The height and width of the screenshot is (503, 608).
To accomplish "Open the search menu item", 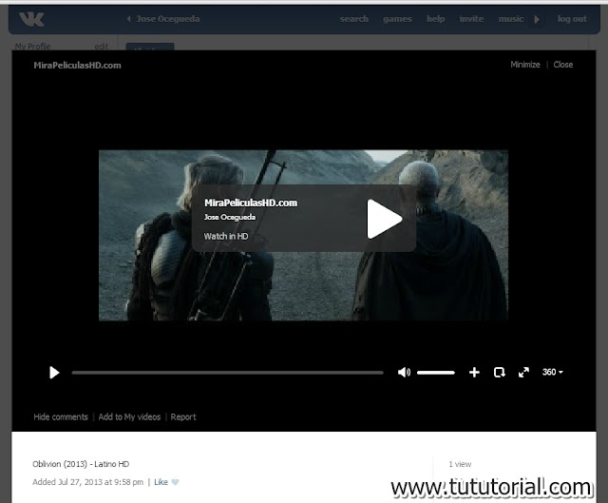I will click(354, 19).
